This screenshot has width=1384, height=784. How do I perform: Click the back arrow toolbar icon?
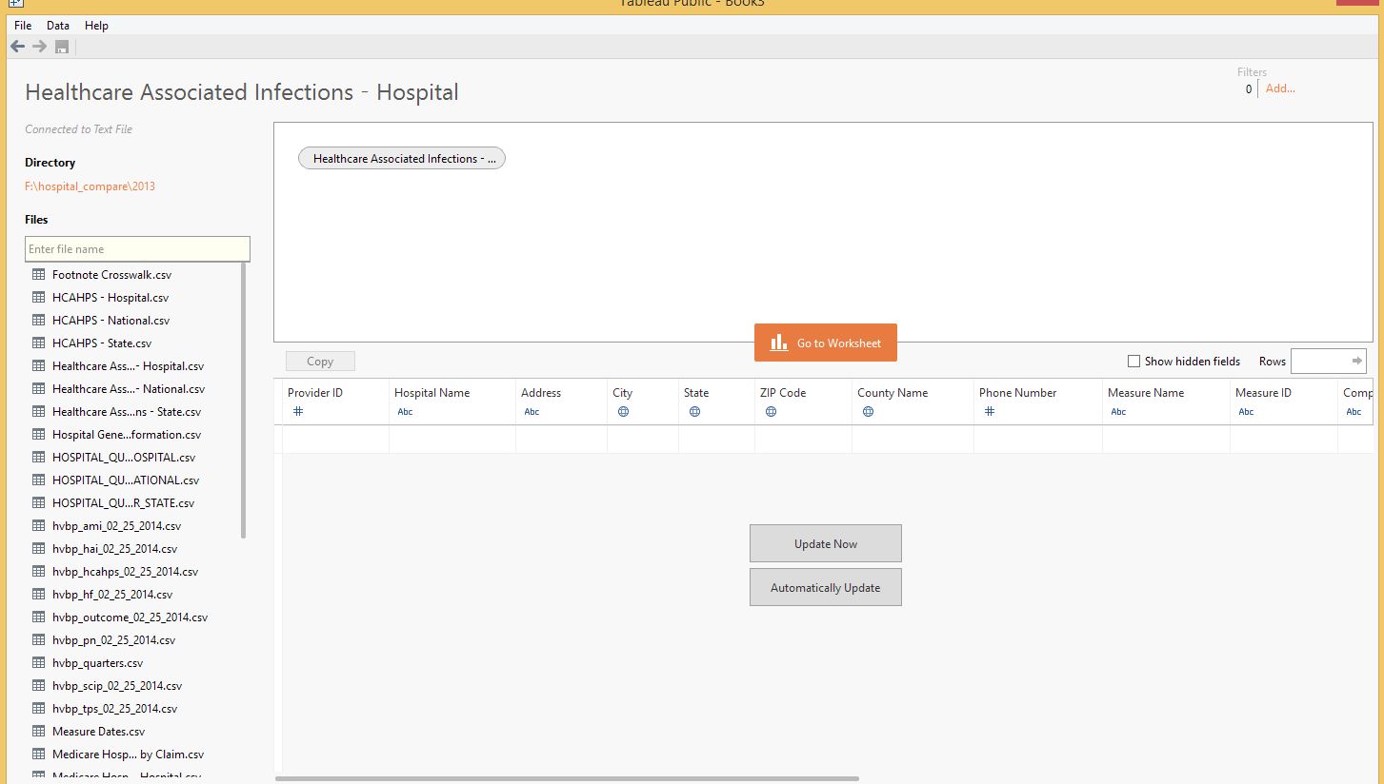(x=17, y=47)
